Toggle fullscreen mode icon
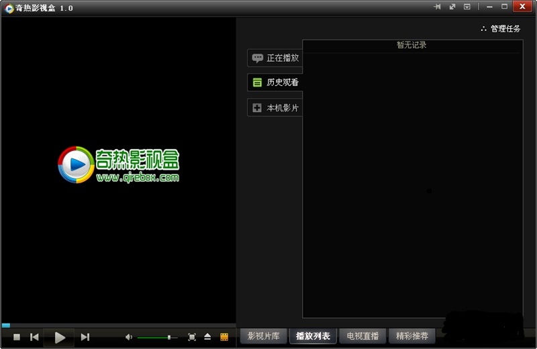Screen dimensions: 537x349 [x=192, y=337]
